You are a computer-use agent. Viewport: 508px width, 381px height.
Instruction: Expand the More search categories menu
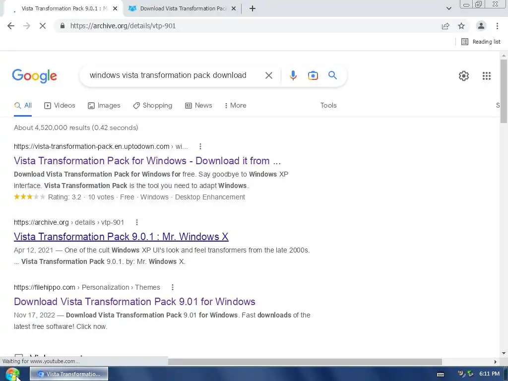pos(235,106)
